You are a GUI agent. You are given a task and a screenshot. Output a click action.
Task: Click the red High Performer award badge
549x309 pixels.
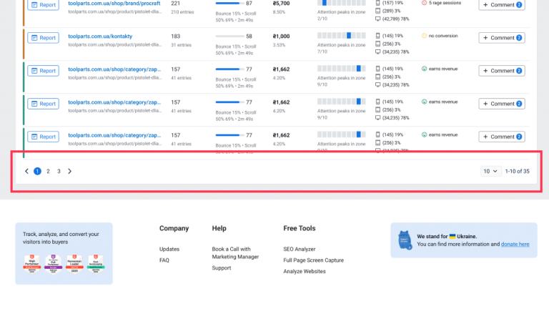(x=32, y=264)
